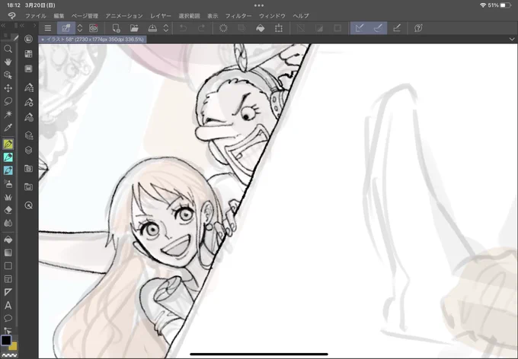Collapse palette dock with second double-chevron
This screenshot has height=359, width=518.
[22, 25]
